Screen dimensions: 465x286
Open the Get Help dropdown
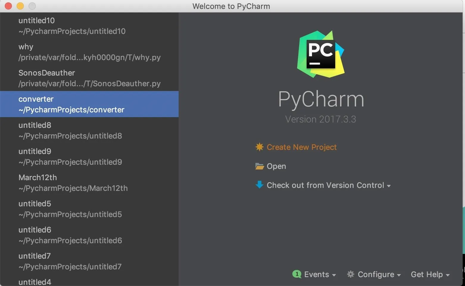pyautogui.click(x=430, y=274)
